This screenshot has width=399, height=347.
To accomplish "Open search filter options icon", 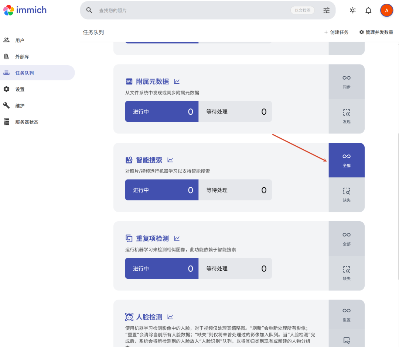I will point(327,10).
